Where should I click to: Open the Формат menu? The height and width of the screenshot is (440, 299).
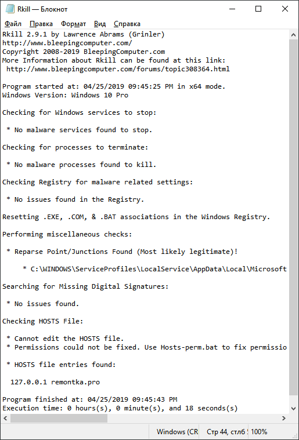click(74, 24)
